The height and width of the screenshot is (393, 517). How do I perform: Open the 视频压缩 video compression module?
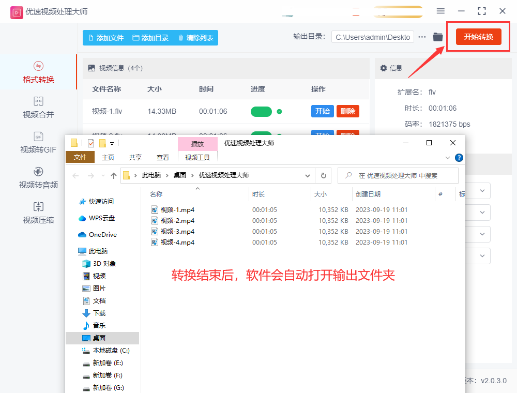coord(38,213)
